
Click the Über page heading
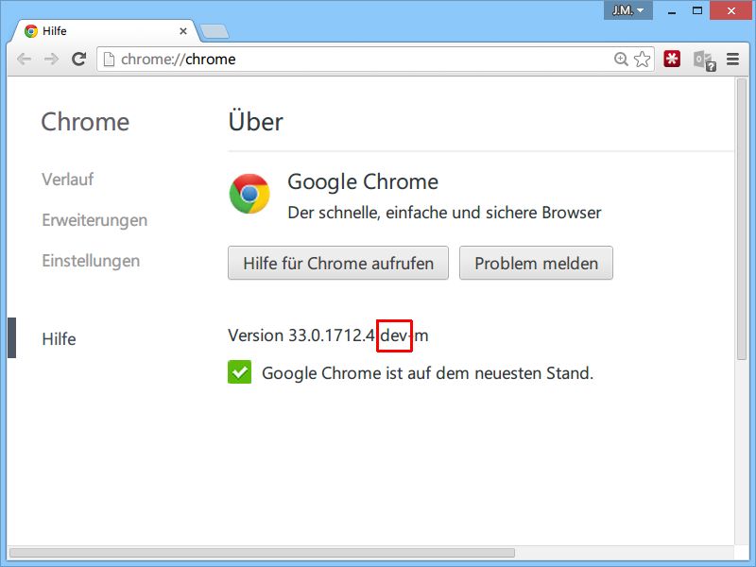tap(255, 121)
